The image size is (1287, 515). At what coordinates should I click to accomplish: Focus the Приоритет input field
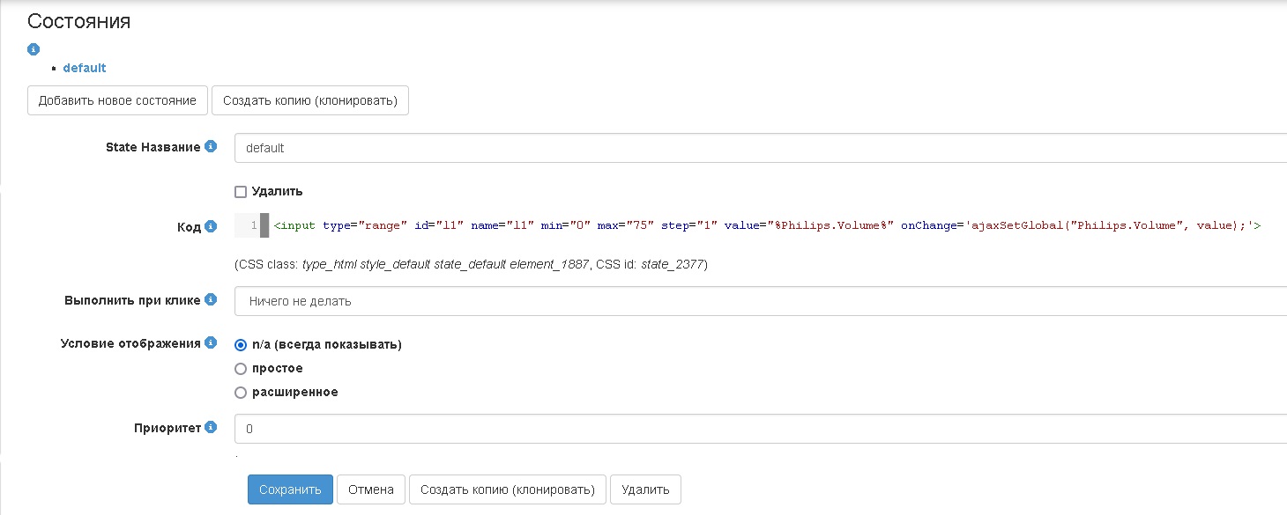tap(758, 430)
